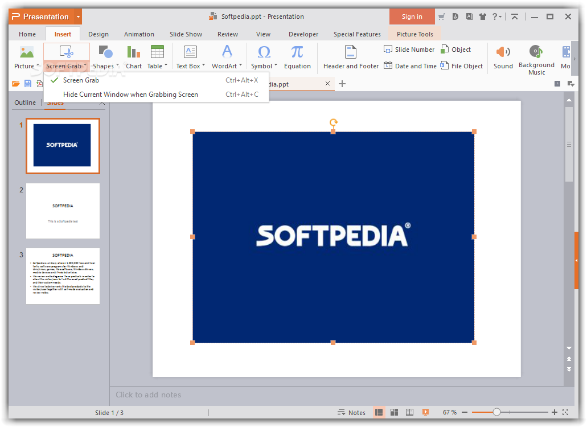The height and width of the screenshot is (427, 587).
Task: Click the fit-to-window icon
Action: [565, 412]
